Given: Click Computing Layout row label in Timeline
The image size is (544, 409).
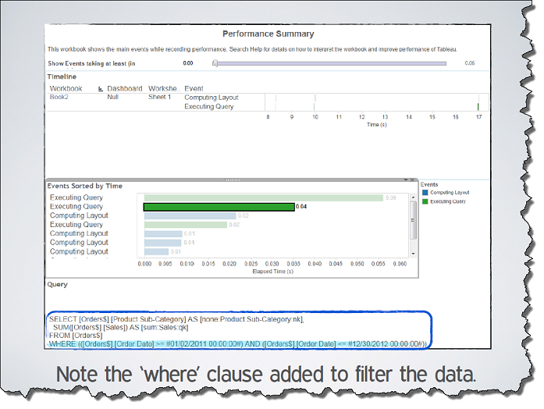Looking at the screenshot, I should click(x=211, y=98).
